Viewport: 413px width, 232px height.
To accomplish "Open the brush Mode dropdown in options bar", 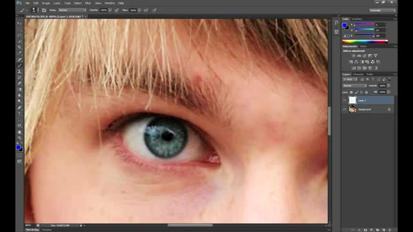I will [x=72, y=10].
